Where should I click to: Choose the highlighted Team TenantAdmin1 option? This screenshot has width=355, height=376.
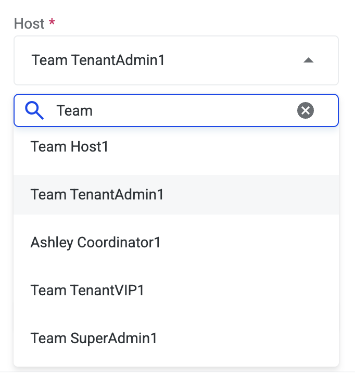[x=97, y=195]
